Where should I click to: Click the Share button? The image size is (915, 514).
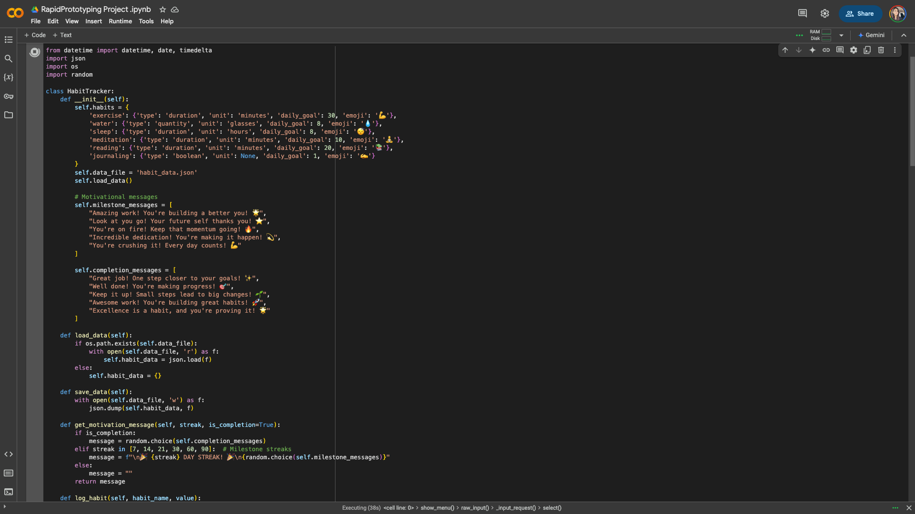pyautogui.click(x=860, y=14)
